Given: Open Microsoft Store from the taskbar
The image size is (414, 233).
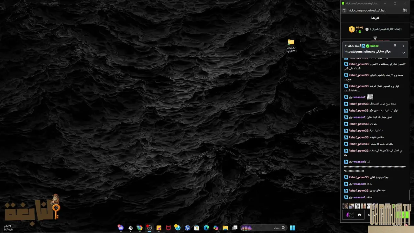Looking at the screenshot, I should pyautogui.click(x=197, y=228).
